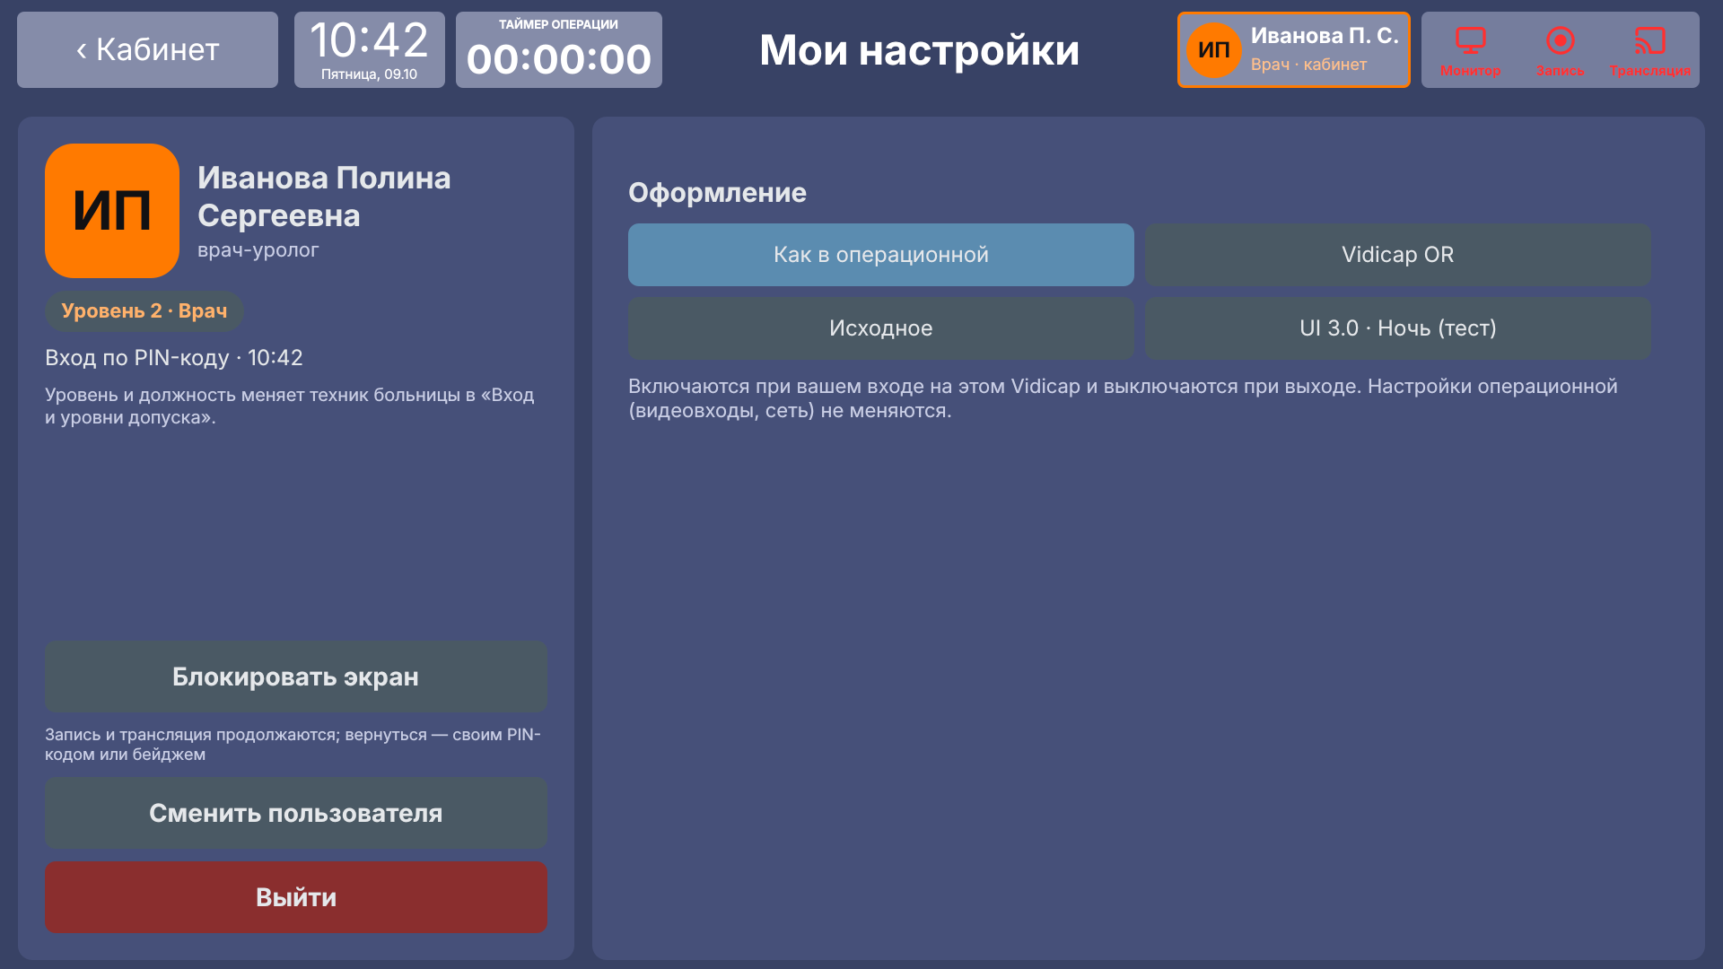Go back to Кабинет
This screenshot has height=969, width=1723.
point(147,49)
